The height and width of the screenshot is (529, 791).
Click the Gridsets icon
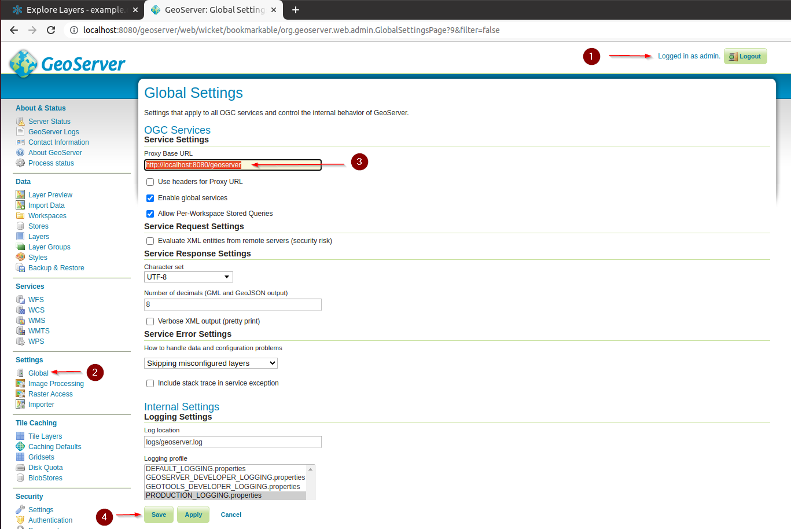[x=20, y=457]
